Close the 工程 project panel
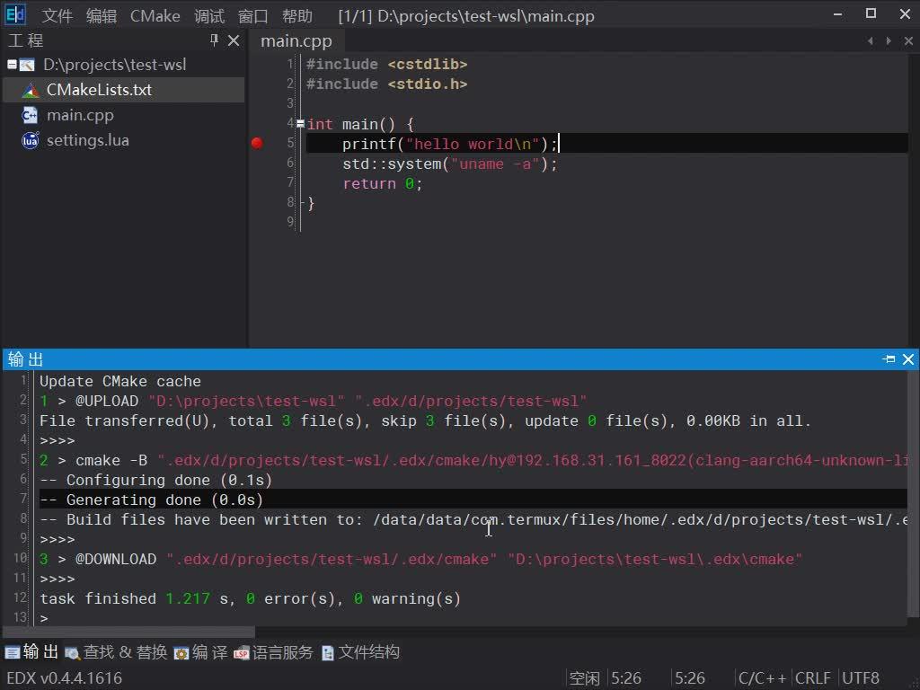 click(234, 40)
